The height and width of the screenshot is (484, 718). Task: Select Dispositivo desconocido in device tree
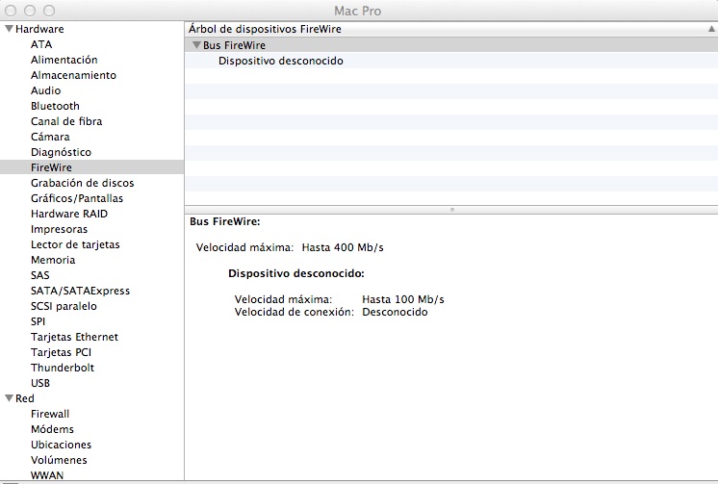click(280, 61)
